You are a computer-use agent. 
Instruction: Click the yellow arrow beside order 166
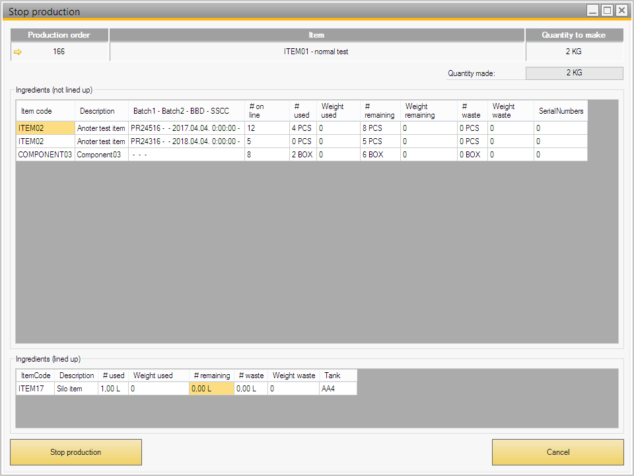[x=18, y=52]
